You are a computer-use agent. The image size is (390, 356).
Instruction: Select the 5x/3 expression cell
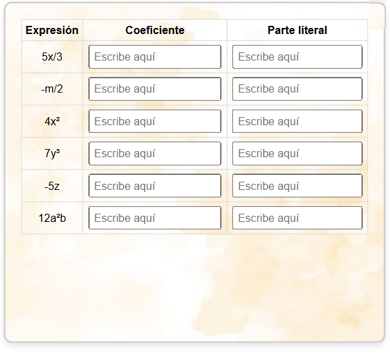pos(52,56)
